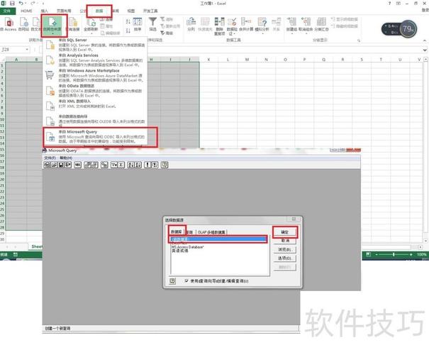Click the Save icon in quick access toolbar

click(12, 4)
